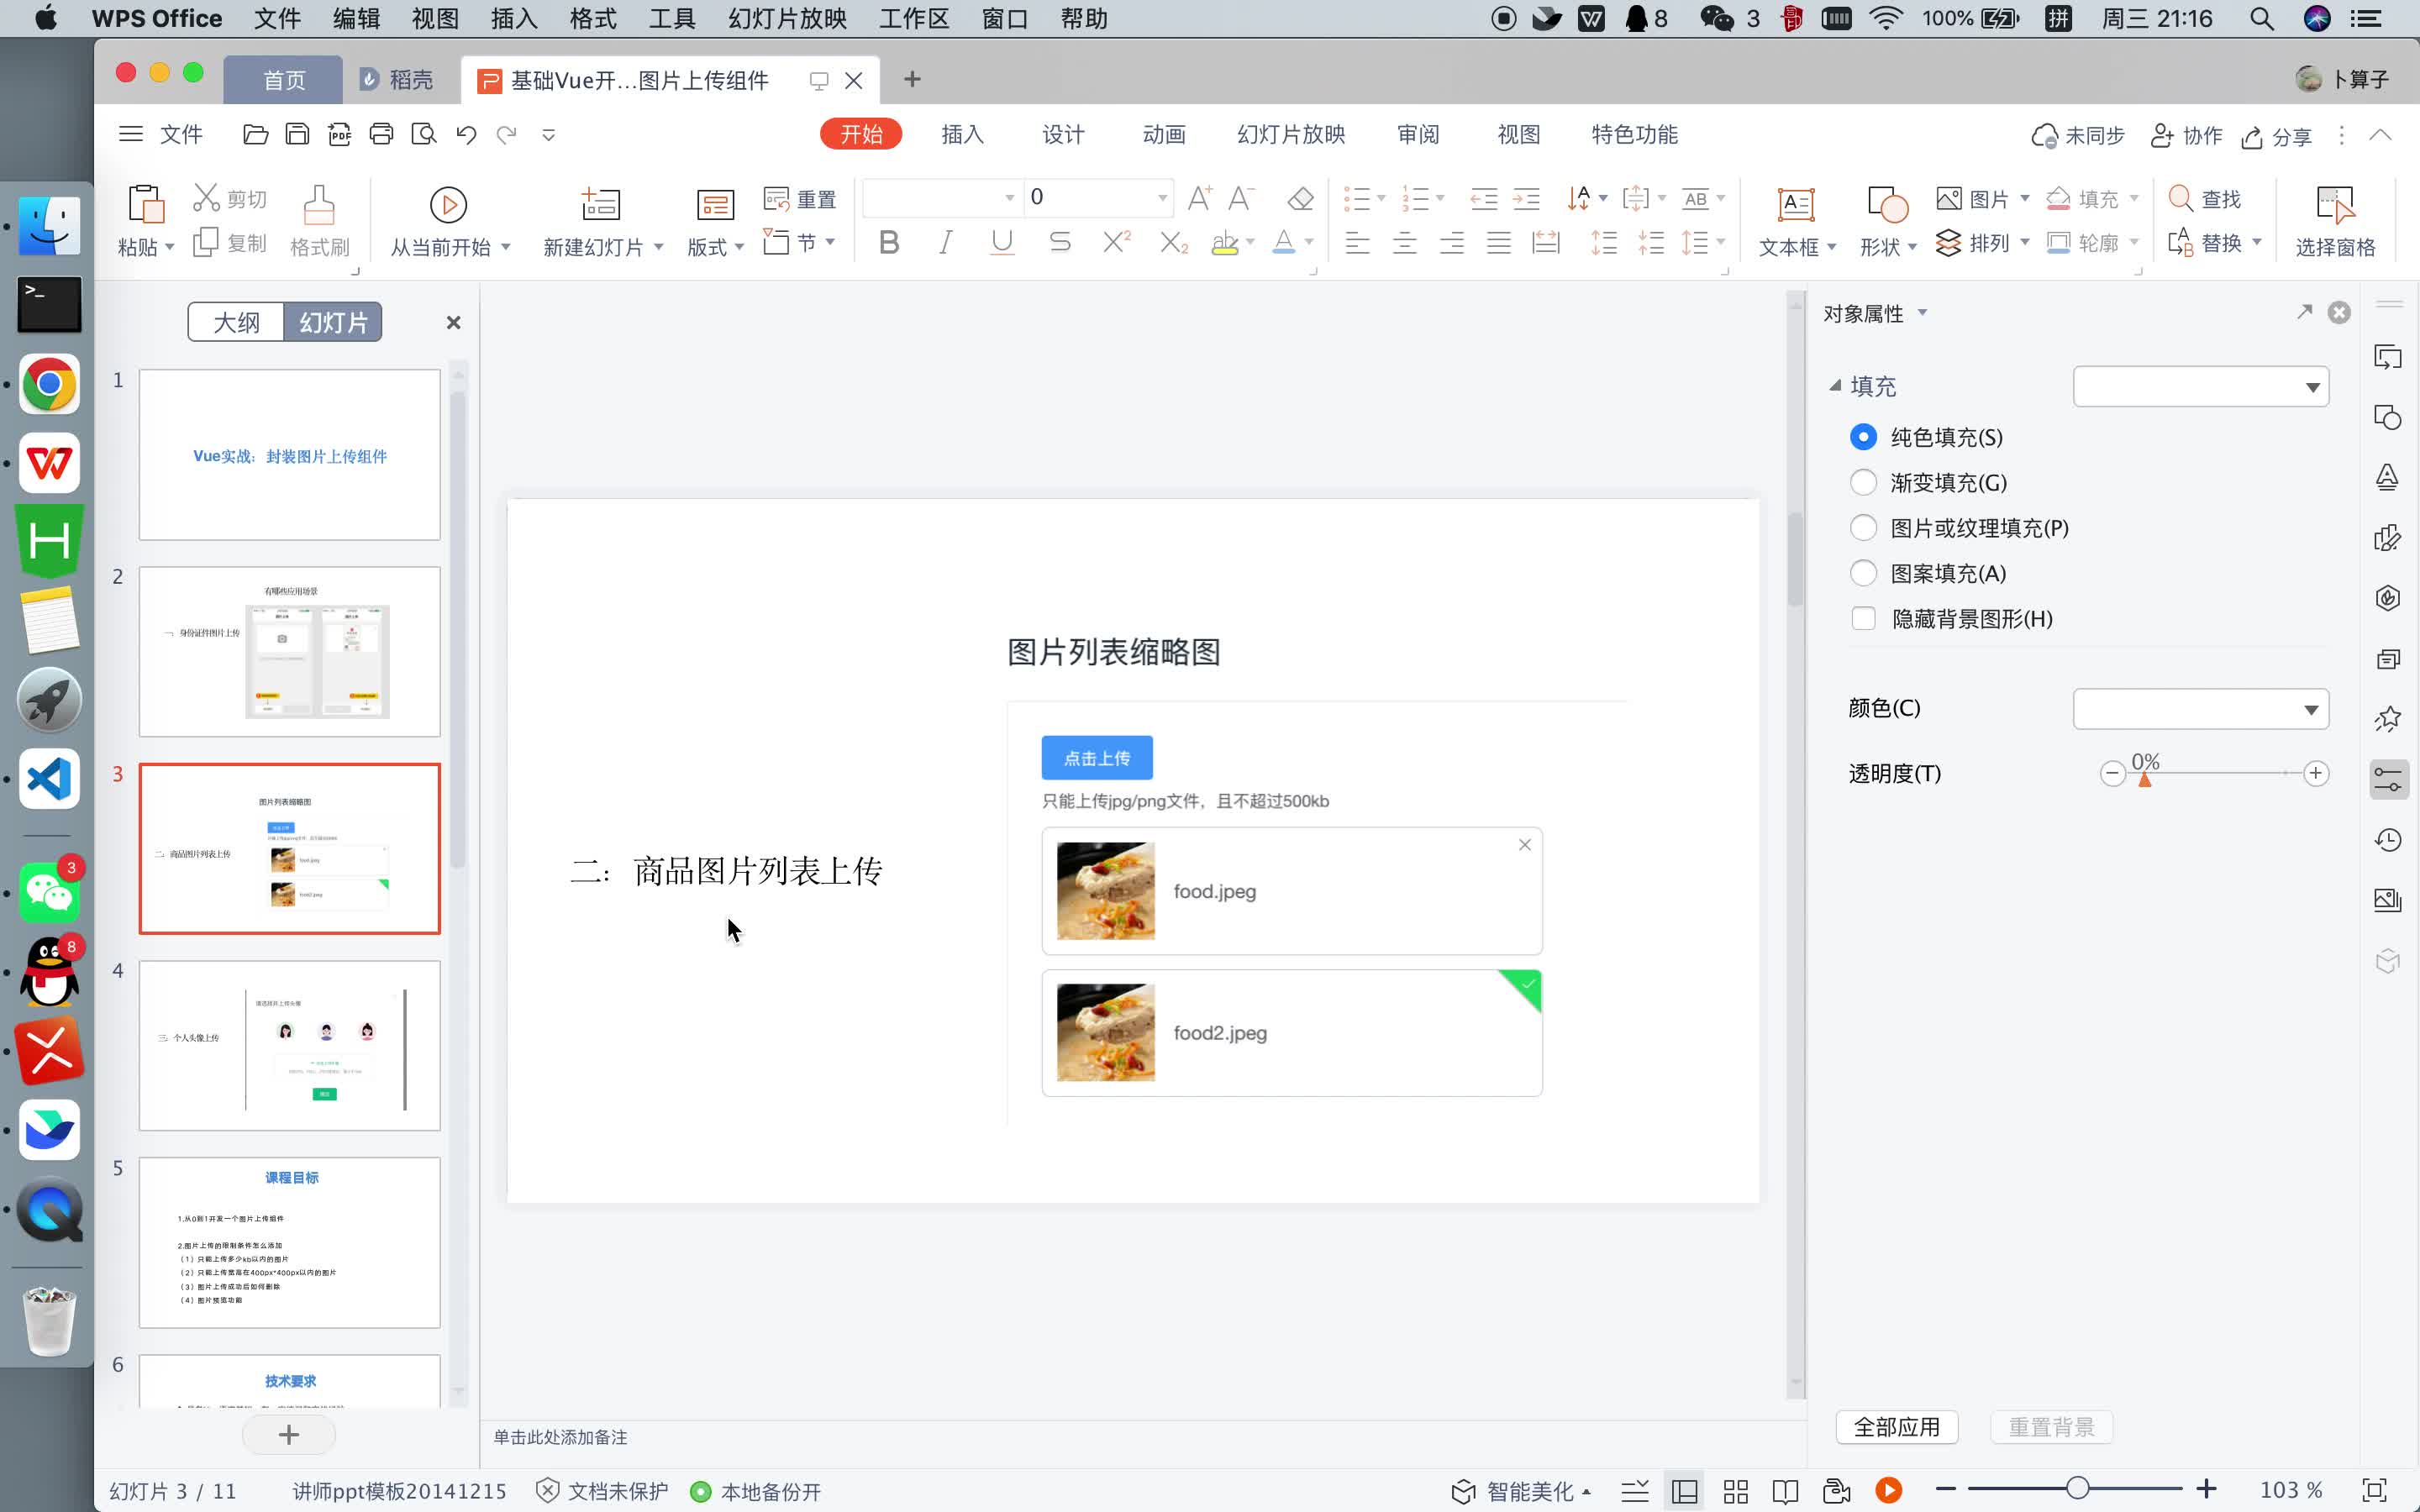Check the 隐藏背景图形 checkbox
This screenshot has height=1512, width=2420.
(x=1864, y=619)
